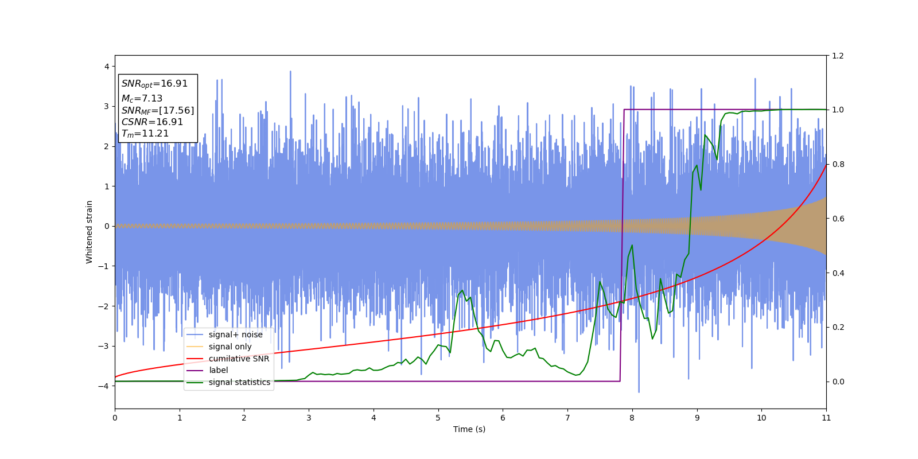
Task: Click the 0.8 tick label on the secondary axis
Action: 838,164
